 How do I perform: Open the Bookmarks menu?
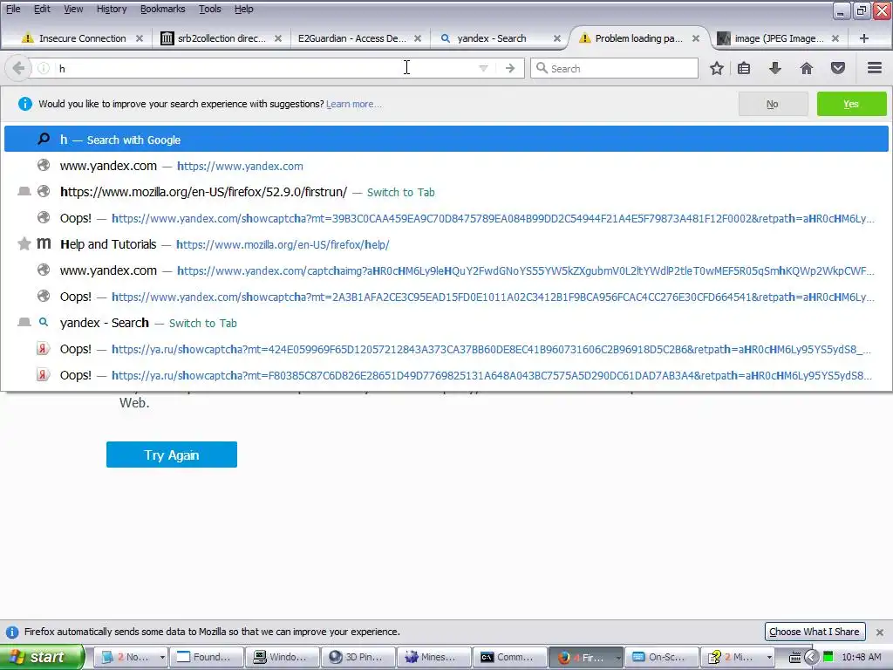163,9
